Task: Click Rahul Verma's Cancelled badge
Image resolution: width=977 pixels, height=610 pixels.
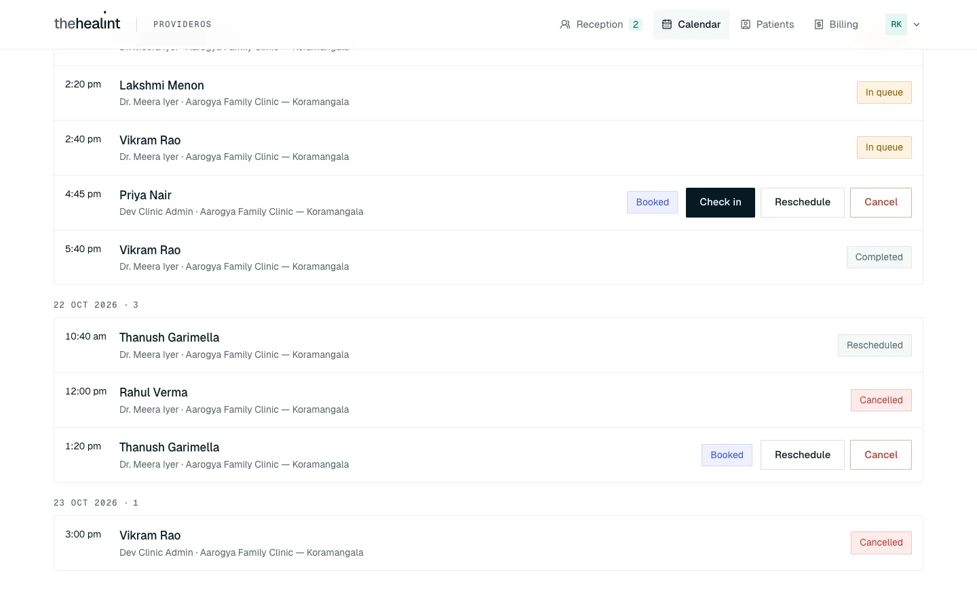Action: (x=881, y=401)
